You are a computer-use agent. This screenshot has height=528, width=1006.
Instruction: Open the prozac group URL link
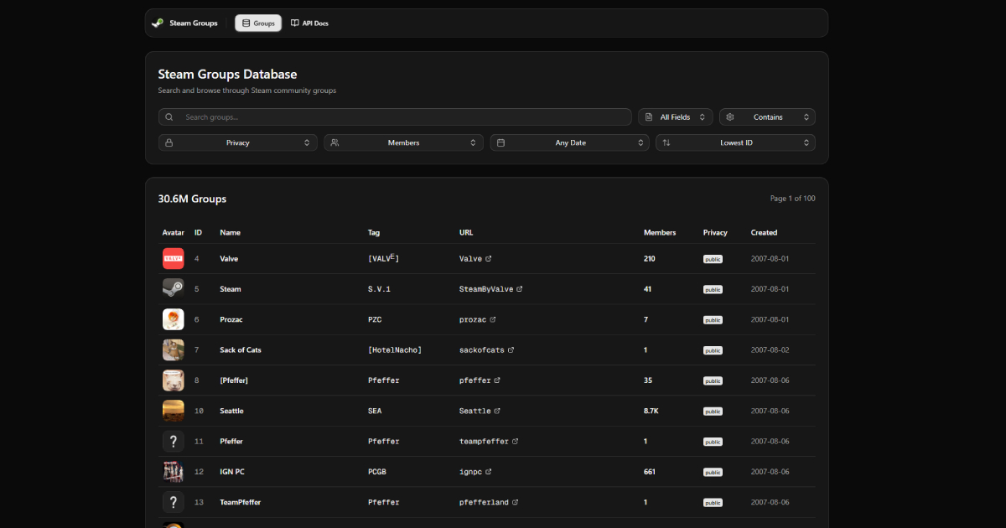click(x=472, y=319)
